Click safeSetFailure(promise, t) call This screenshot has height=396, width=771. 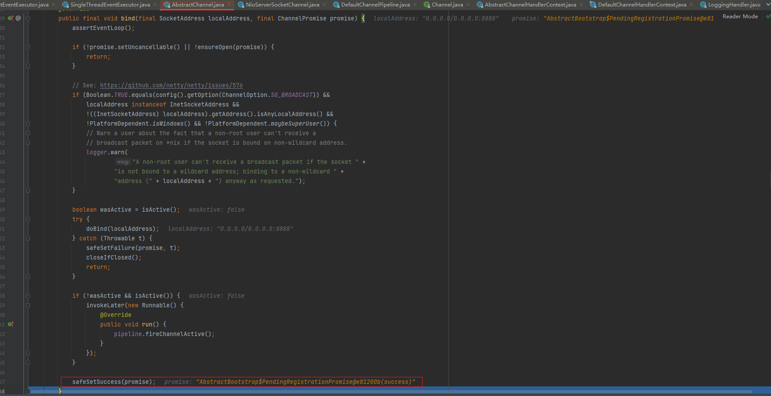point(133,248)
